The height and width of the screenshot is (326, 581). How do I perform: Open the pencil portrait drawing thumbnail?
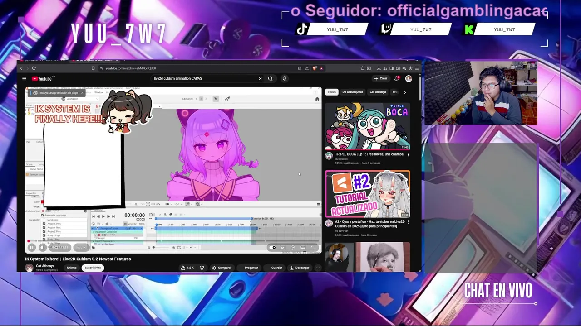point(367,257)
